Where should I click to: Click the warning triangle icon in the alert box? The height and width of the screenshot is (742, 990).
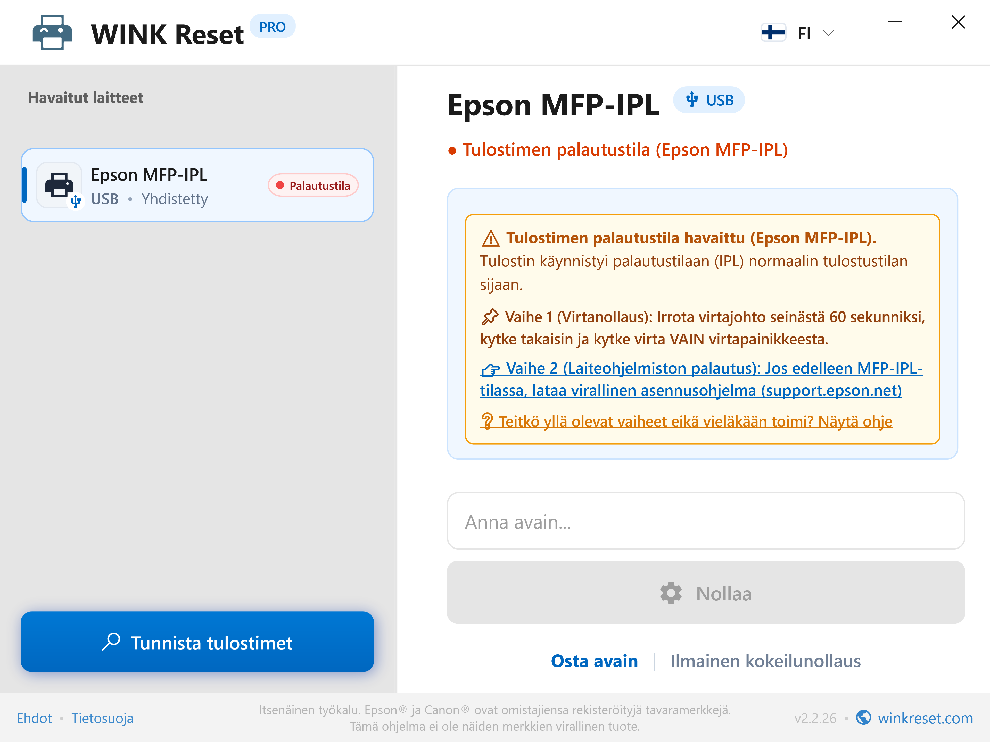pyautogui.click(x=491, y=238)
